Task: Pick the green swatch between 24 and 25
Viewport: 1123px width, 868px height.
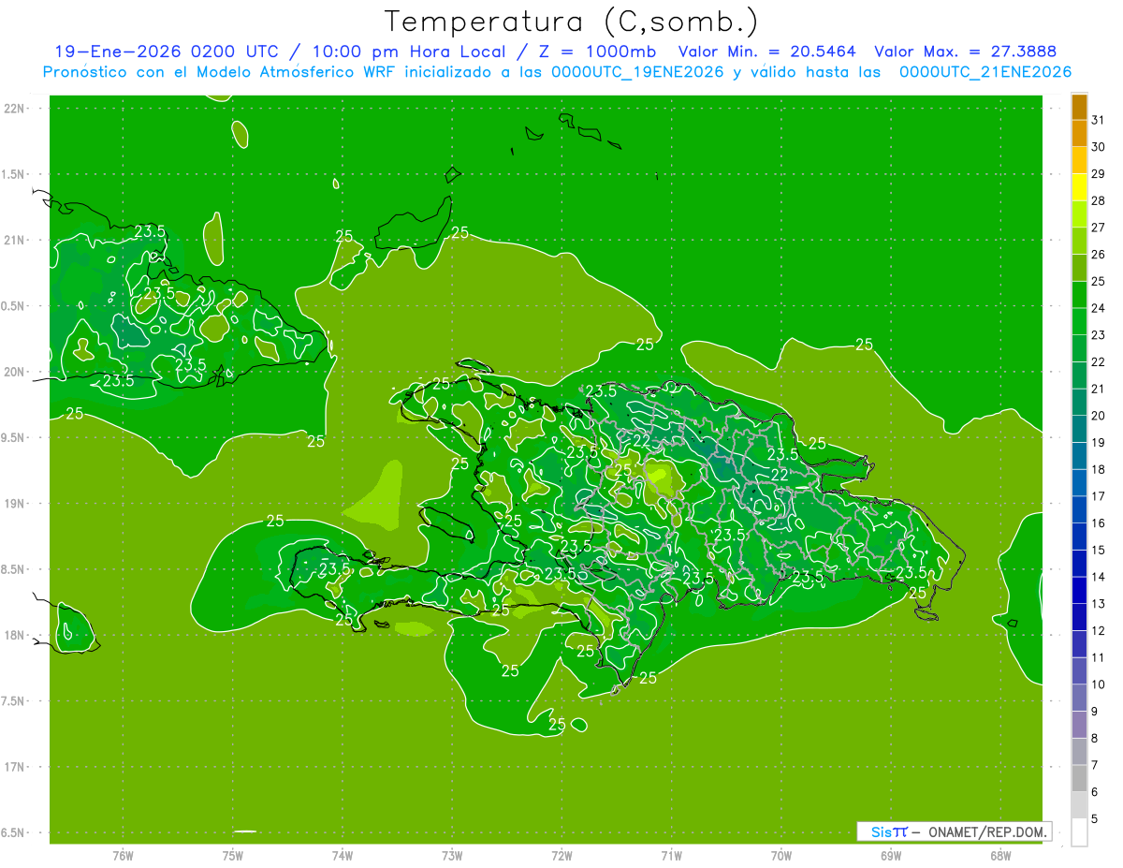Action: 1079,294
